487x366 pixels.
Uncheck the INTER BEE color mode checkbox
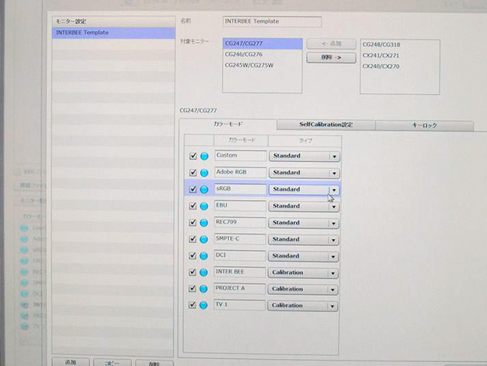tap(192, 272)
